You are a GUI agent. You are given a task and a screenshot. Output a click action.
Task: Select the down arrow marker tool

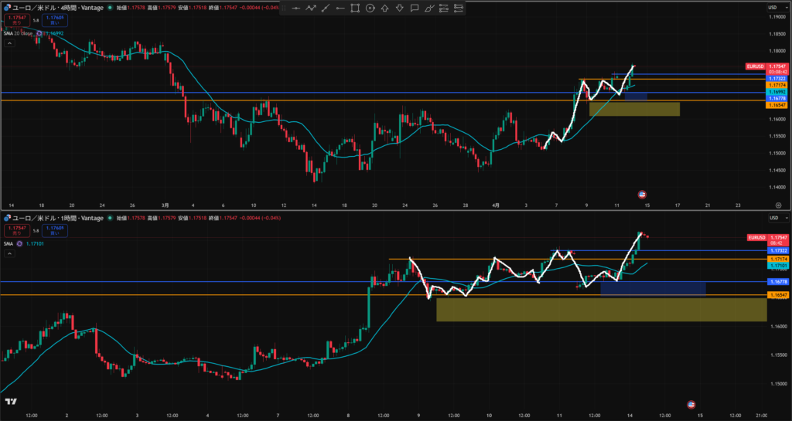point(399,8)
